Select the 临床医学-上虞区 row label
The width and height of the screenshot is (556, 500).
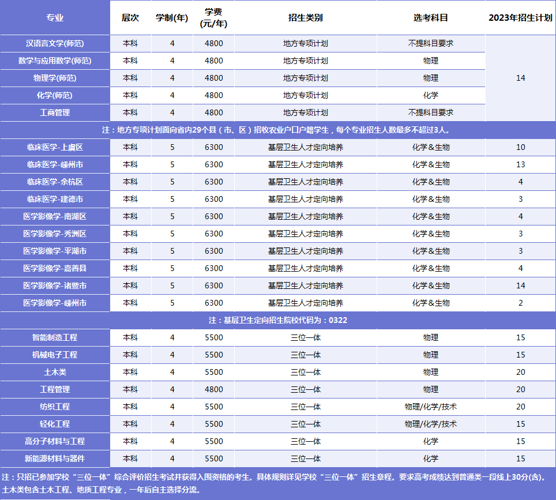click(55, 147)
